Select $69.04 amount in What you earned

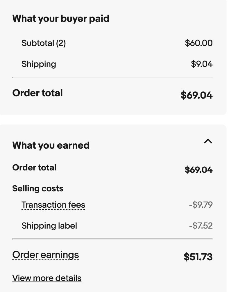[x=198, y=170]
